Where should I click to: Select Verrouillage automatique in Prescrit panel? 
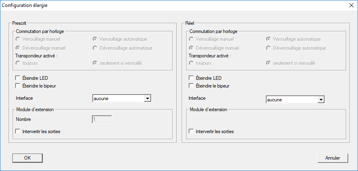tap(95, 39)
